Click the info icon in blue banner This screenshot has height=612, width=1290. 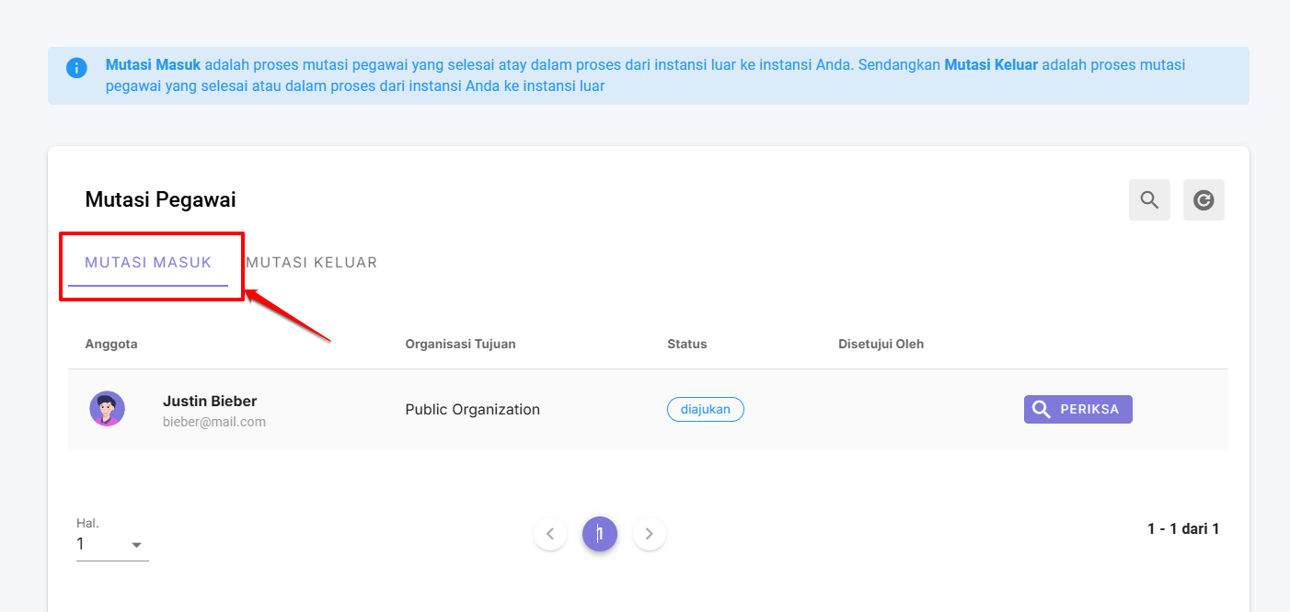click(x=77, y=68)
